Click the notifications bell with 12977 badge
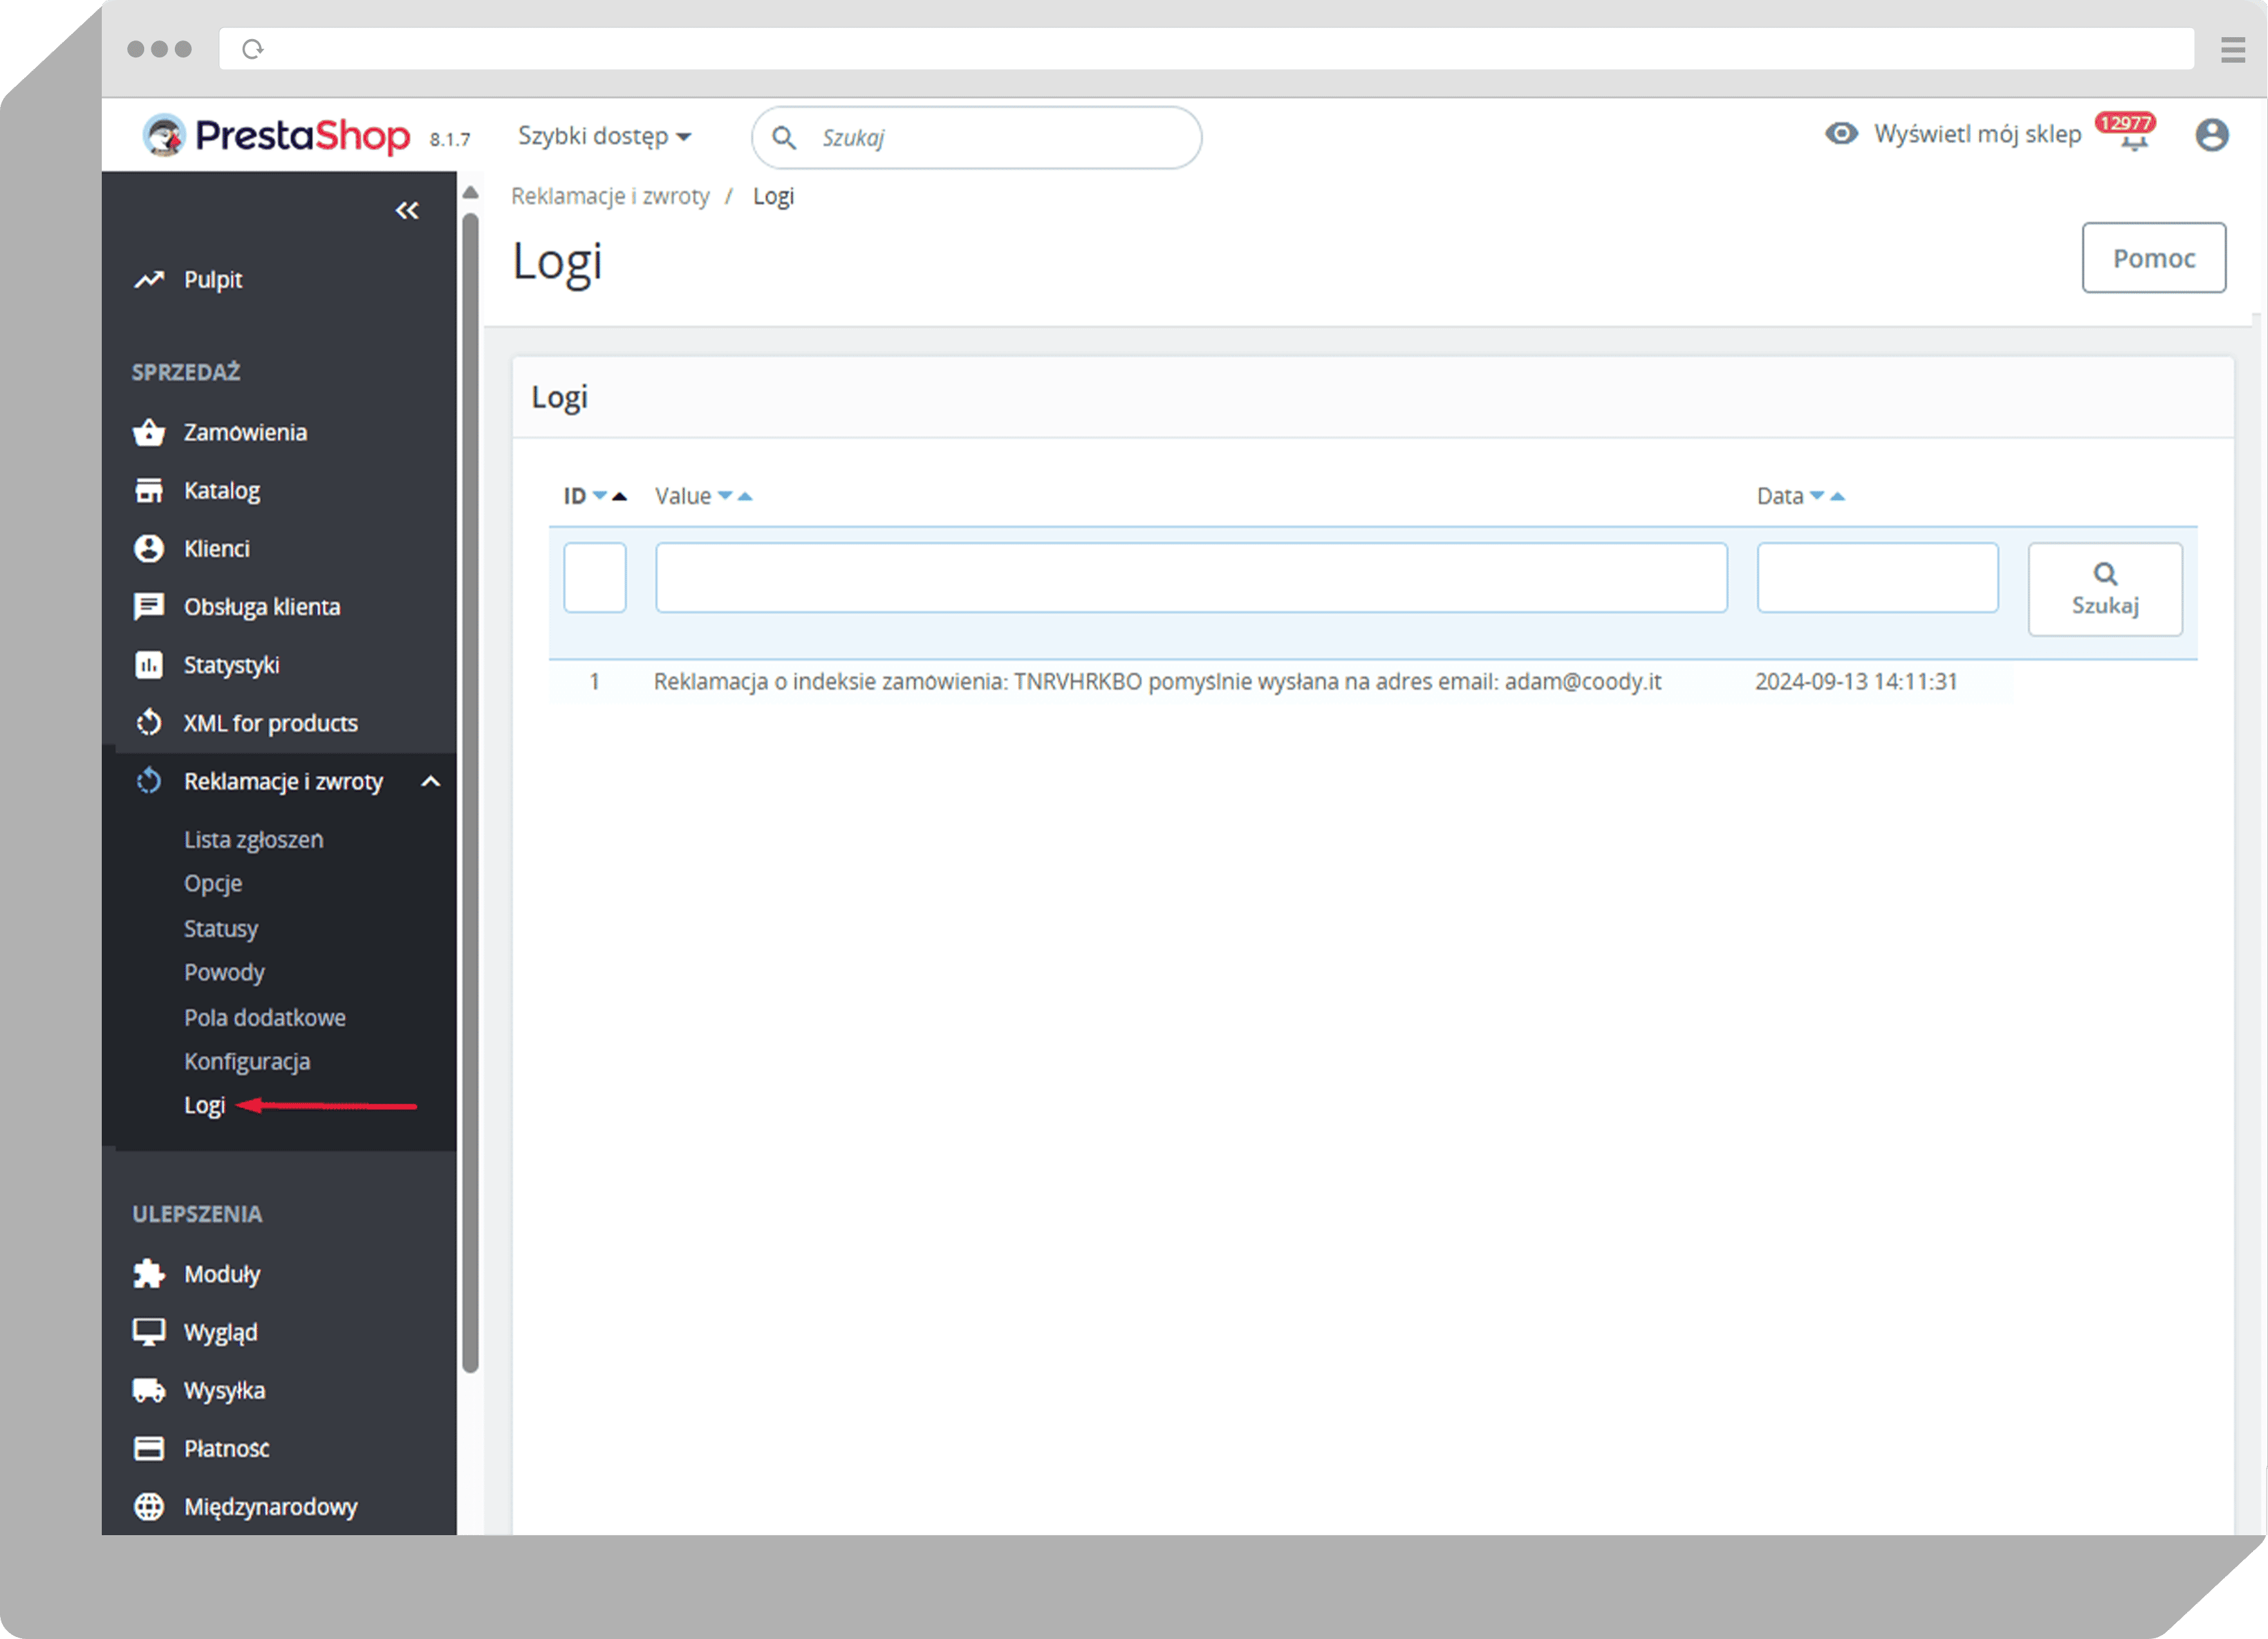 click(2132, 140)
